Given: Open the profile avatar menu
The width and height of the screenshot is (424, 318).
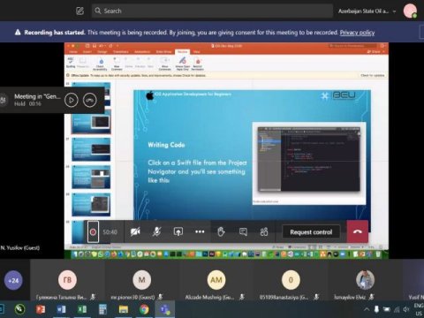Looking at the screenshot, I should click(x=410, y=11).
